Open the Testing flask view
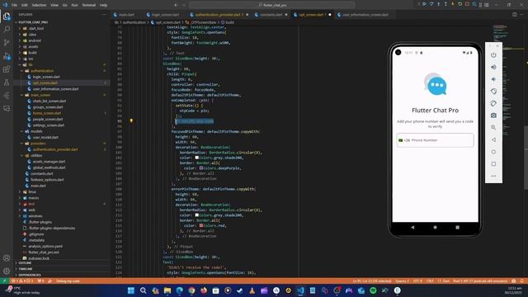The width and height of the screenshot is (528, 297). point(7,82)
